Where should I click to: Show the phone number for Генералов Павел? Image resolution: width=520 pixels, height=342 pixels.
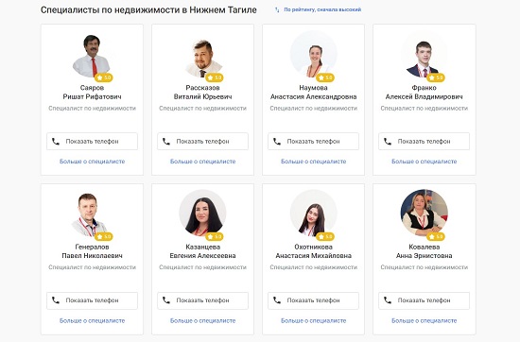point(93,300)
